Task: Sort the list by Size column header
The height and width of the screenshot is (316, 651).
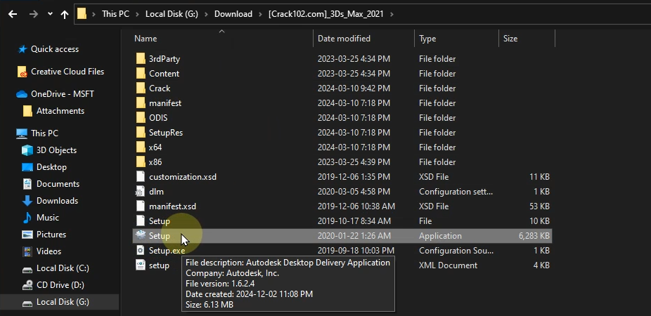Action: point(510,39)
